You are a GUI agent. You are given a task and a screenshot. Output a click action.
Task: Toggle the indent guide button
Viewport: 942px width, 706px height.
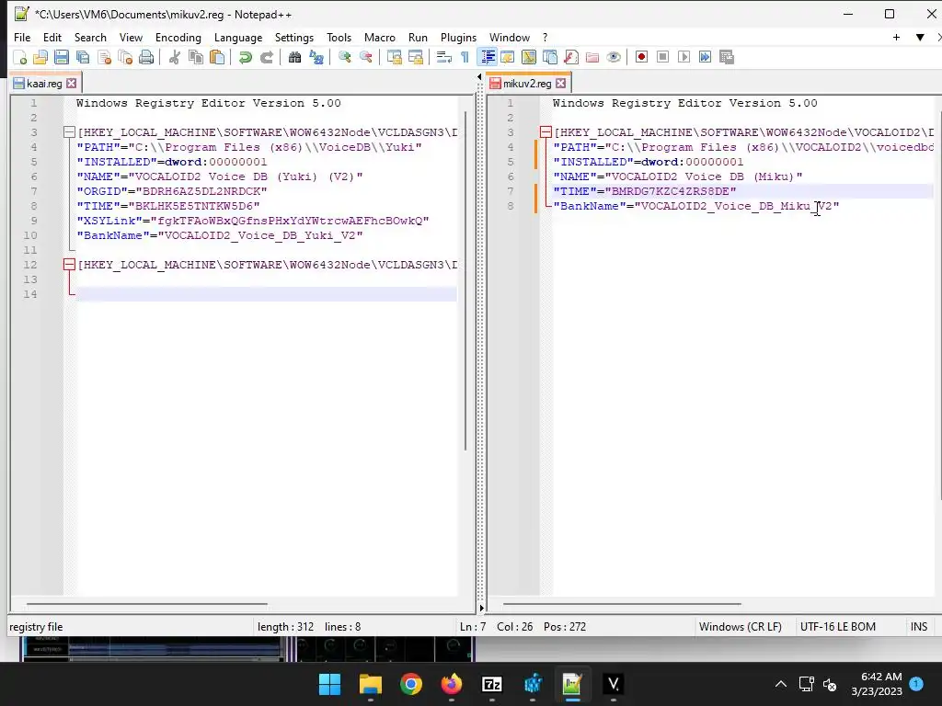[x=488, y=57]
